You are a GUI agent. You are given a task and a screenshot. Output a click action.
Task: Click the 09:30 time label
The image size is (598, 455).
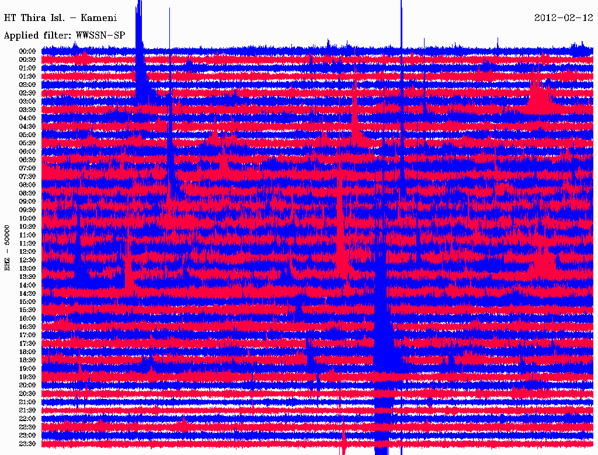(x=27, y=210)
